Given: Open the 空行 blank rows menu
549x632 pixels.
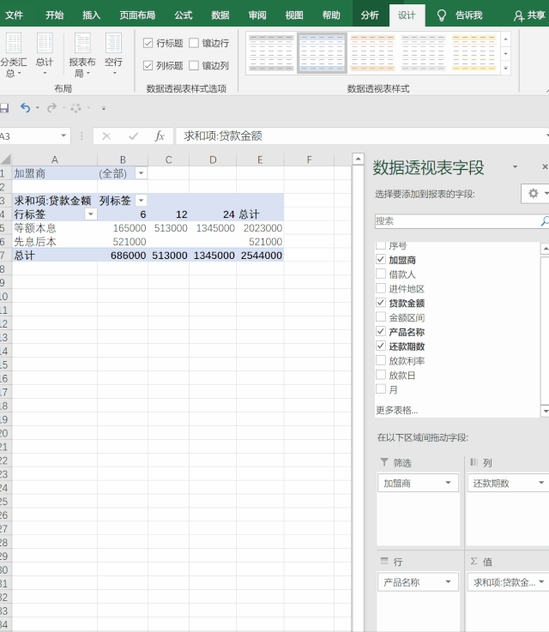Looking at the screenshot, I should point(113,55).
